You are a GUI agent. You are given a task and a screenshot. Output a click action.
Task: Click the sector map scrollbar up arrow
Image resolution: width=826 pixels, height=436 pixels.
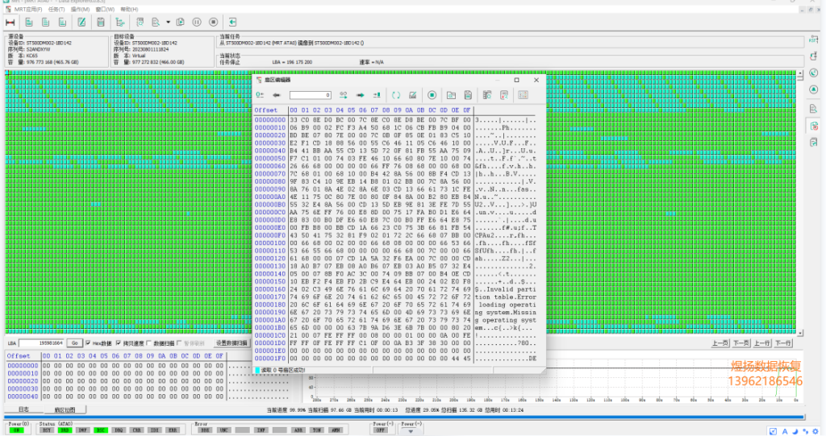[x=801, y=74]
